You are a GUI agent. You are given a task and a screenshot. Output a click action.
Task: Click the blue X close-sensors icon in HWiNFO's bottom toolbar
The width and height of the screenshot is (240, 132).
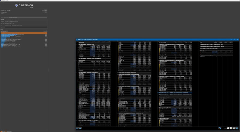[237, 128]
